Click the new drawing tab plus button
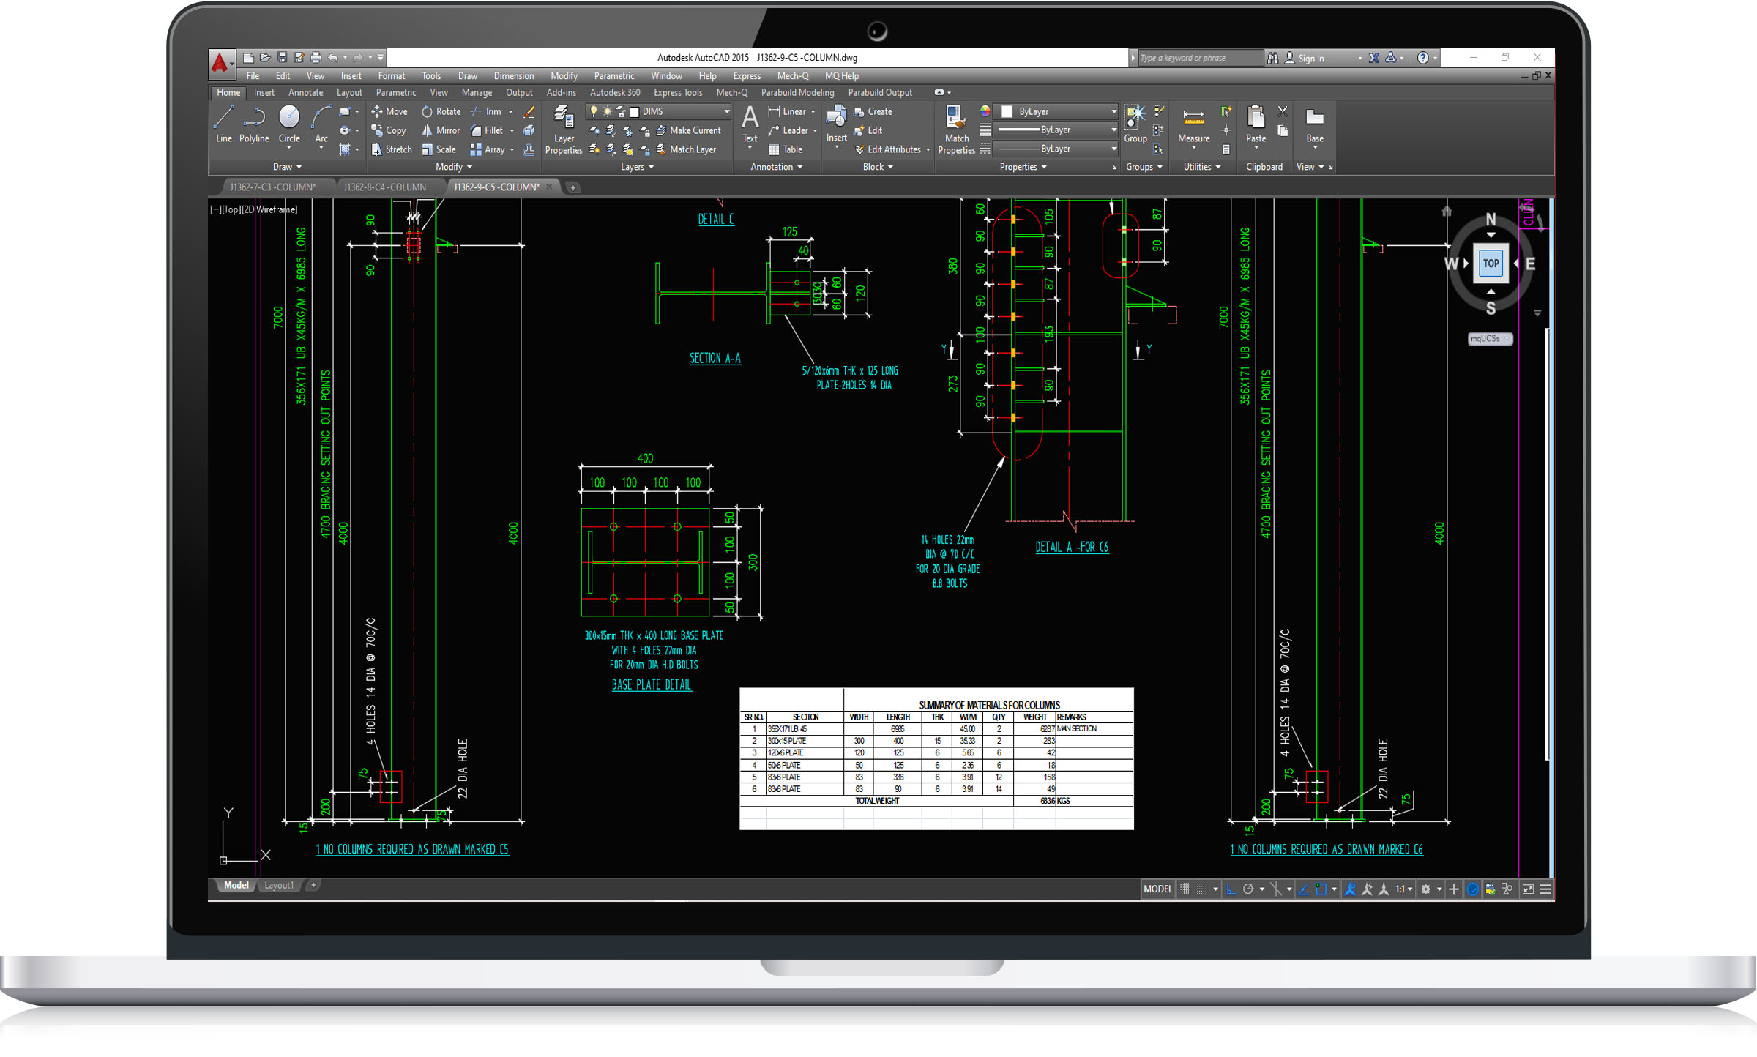1757x1057 pixels. 572,188
